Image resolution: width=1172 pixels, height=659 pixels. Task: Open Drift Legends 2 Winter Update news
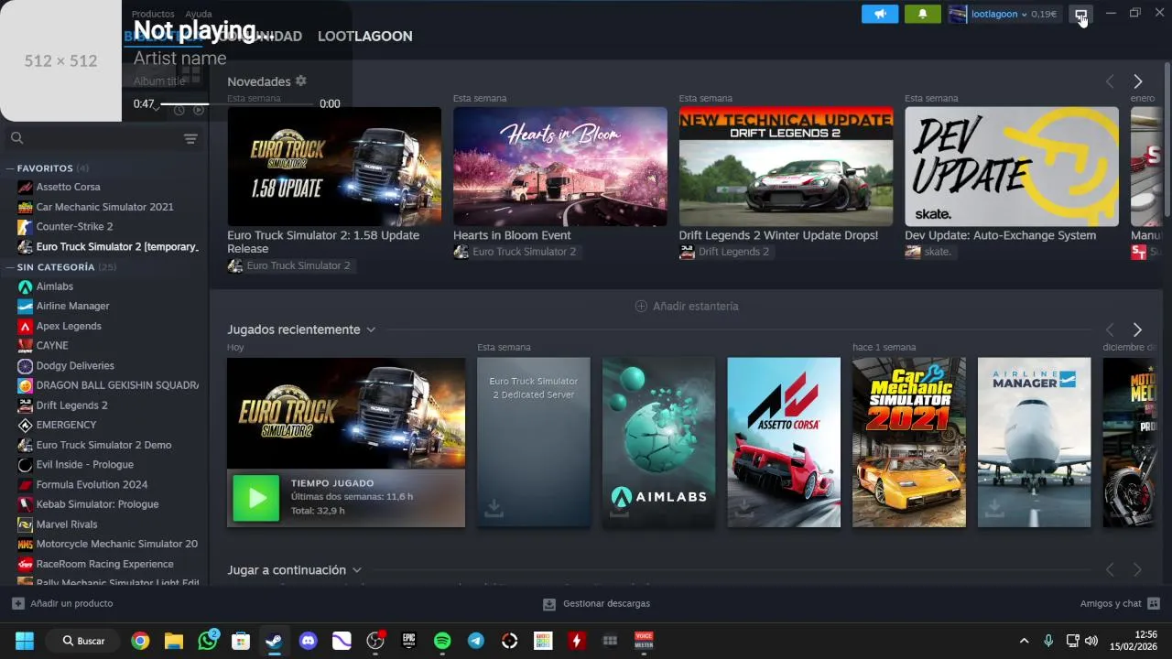click(x=786, y=167)
